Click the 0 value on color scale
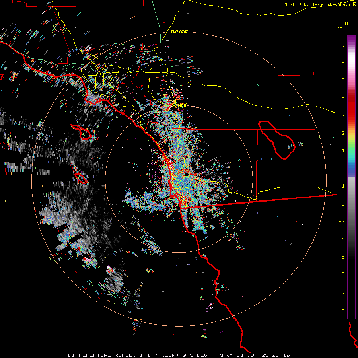358x358 pixels. click(343, 169)
